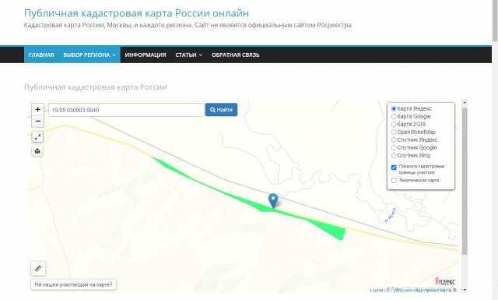The width and height of the screenshot is (498, 300).
Task: Click the Найти search button
Action: (221, 110)
